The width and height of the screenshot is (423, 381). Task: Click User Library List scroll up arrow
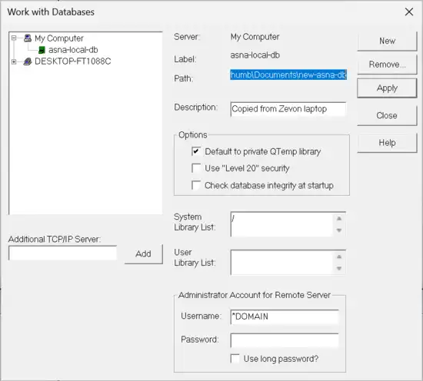[339, 257]
